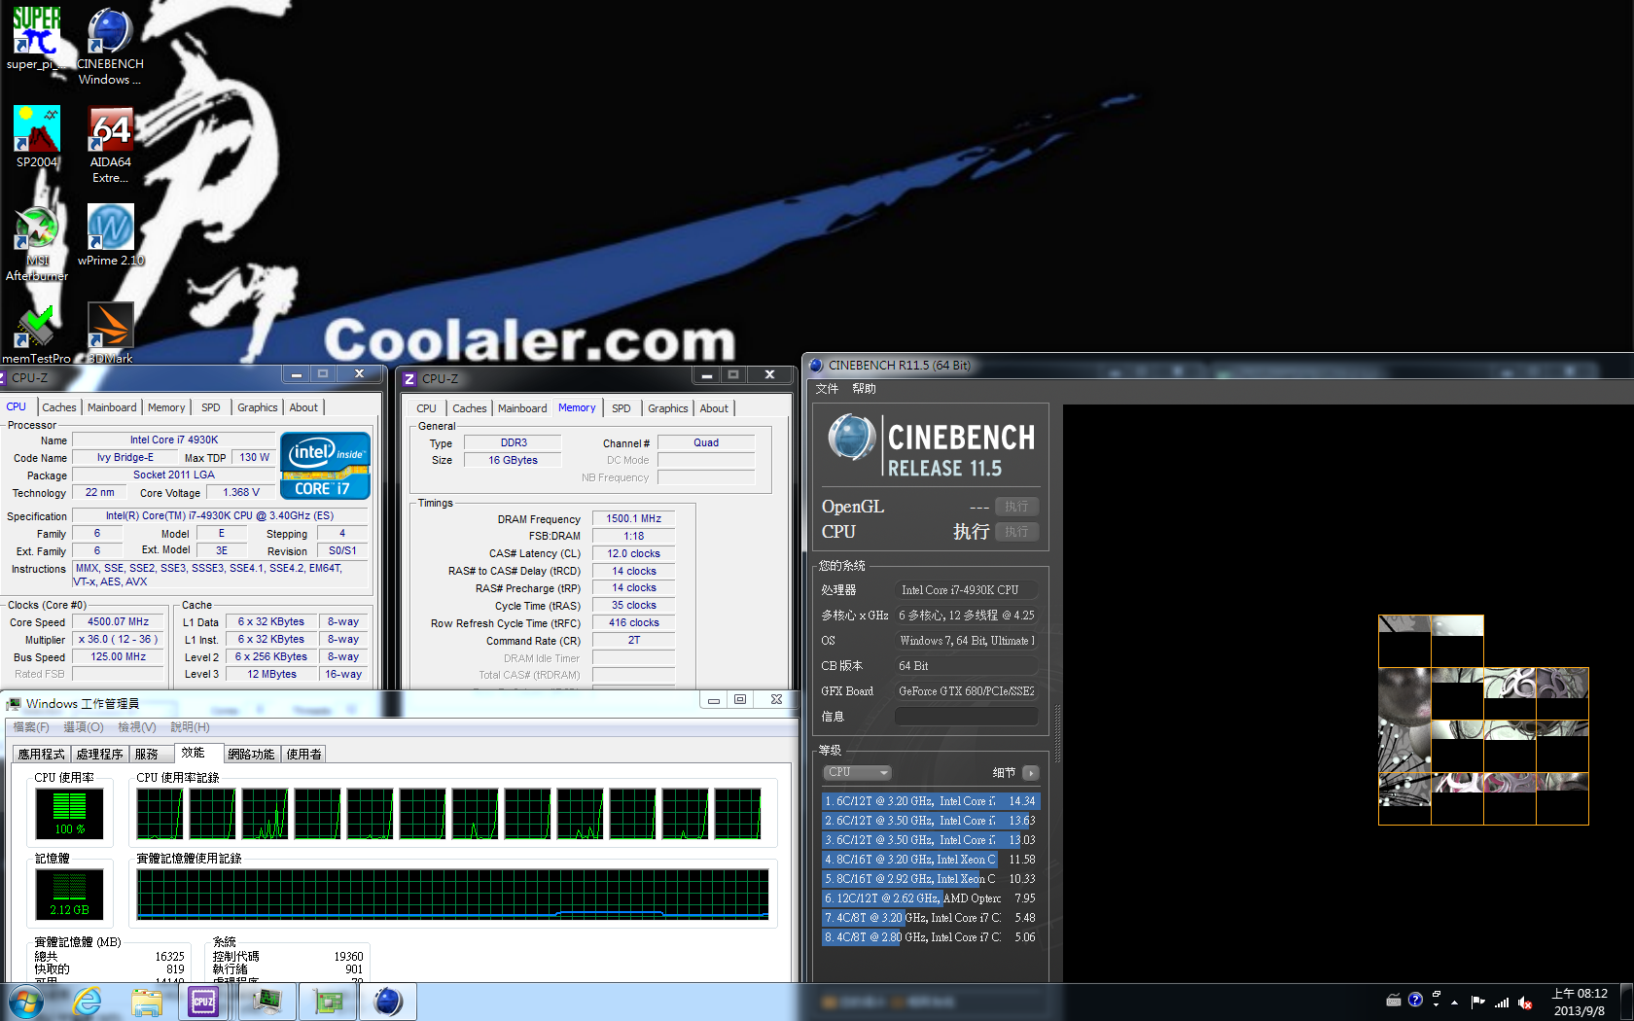
Task: Expand the details arrow button in CINEBENCH ranking
Action: coord(1031,773)
